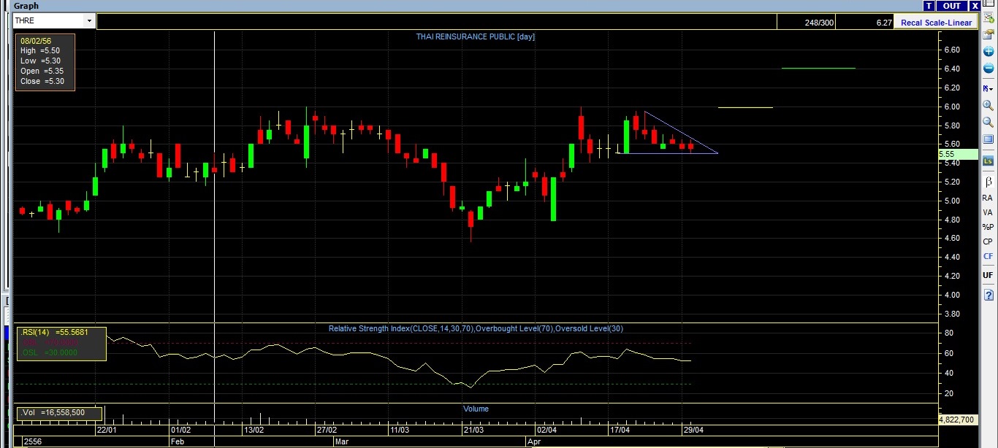
Task: Click the Relative Strength Index panel title
Action: [476, 329]
